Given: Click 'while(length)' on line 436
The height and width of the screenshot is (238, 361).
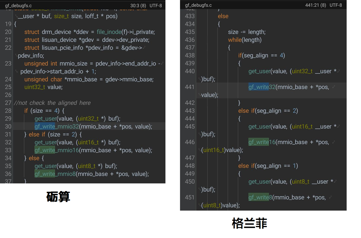Looking at the screenshot, I should [245, 40].
